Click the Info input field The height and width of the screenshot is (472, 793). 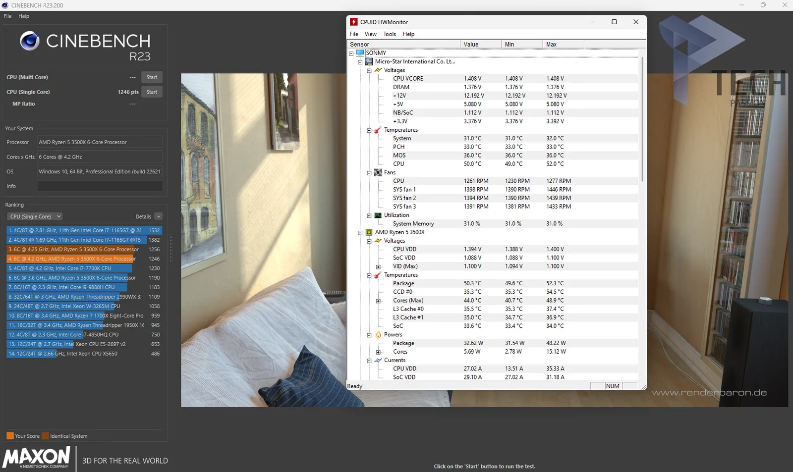(x=100, y=186)
